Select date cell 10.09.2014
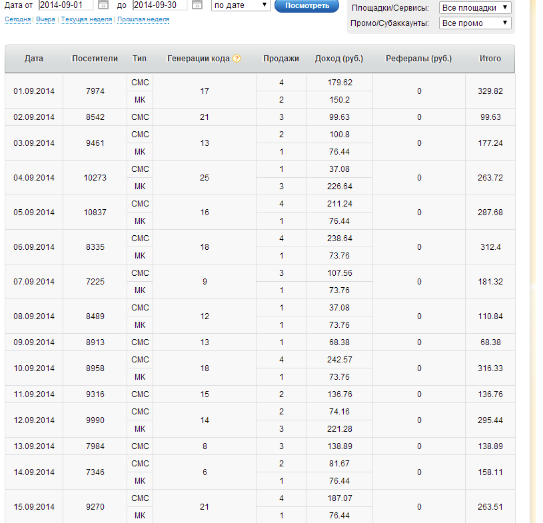The width and height of the screenshot is (543, 523). point(34,368)
